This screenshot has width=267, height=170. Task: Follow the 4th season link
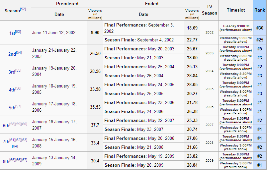[x=12, y=90]
